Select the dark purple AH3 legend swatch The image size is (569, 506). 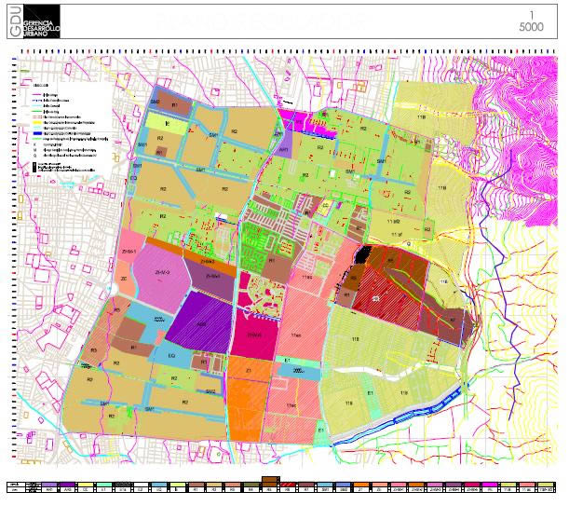(67, 485)
